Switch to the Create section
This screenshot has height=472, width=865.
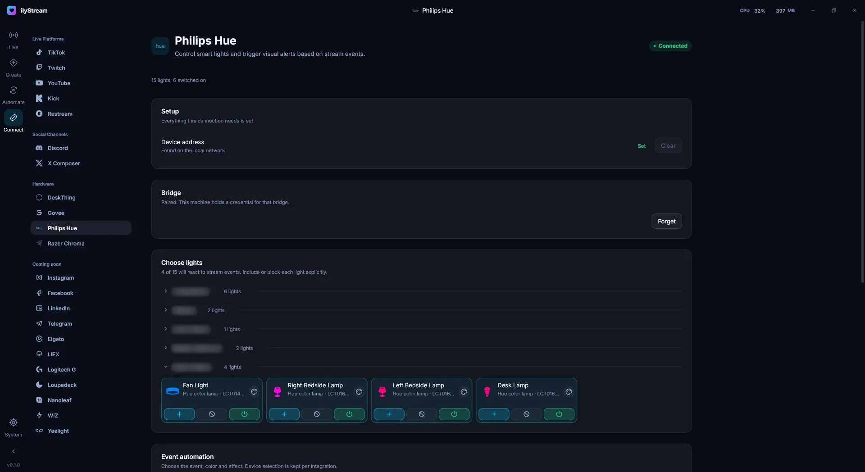(14, 68)
